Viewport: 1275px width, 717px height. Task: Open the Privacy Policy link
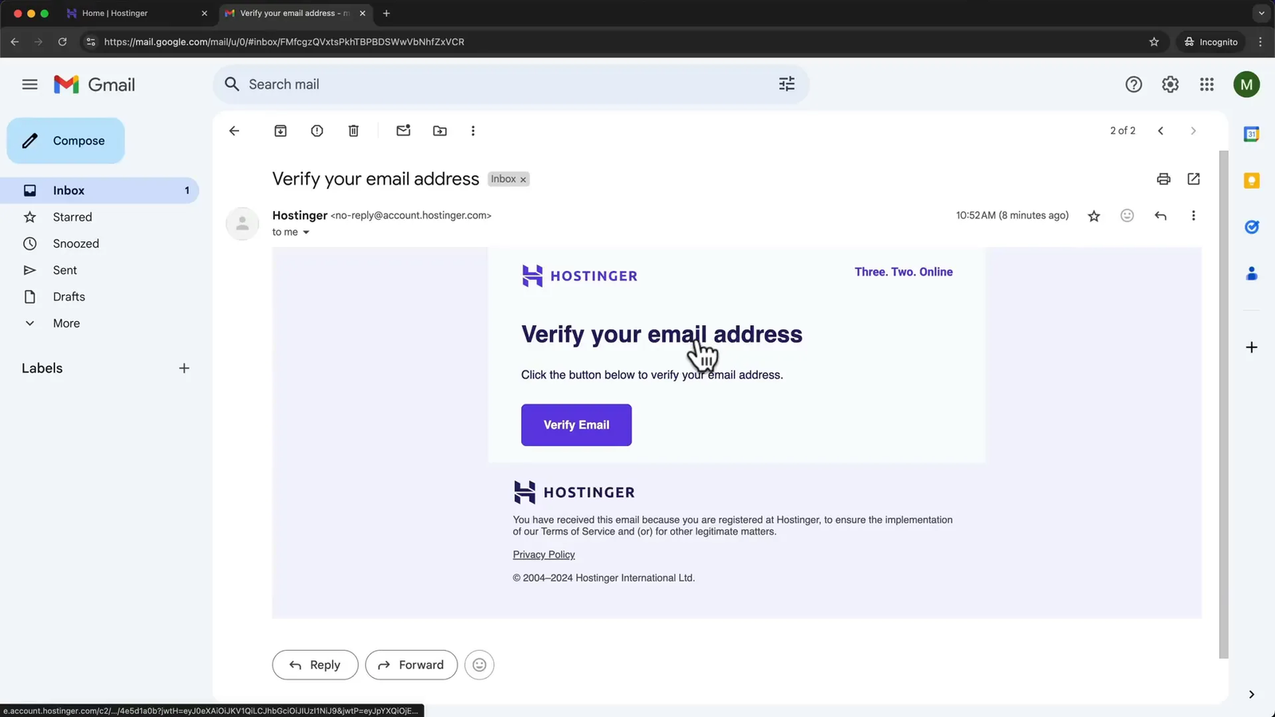(543, 554)
